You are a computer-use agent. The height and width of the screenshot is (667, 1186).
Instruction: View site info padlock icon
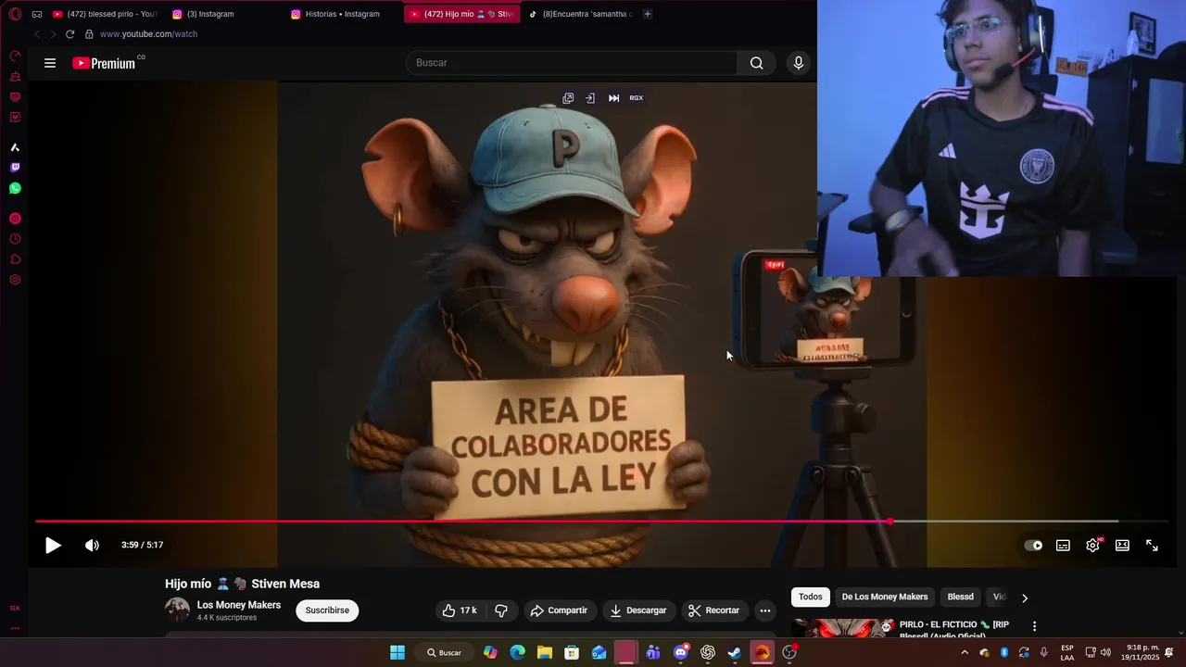pyautogui.click(x=89, y=34)
